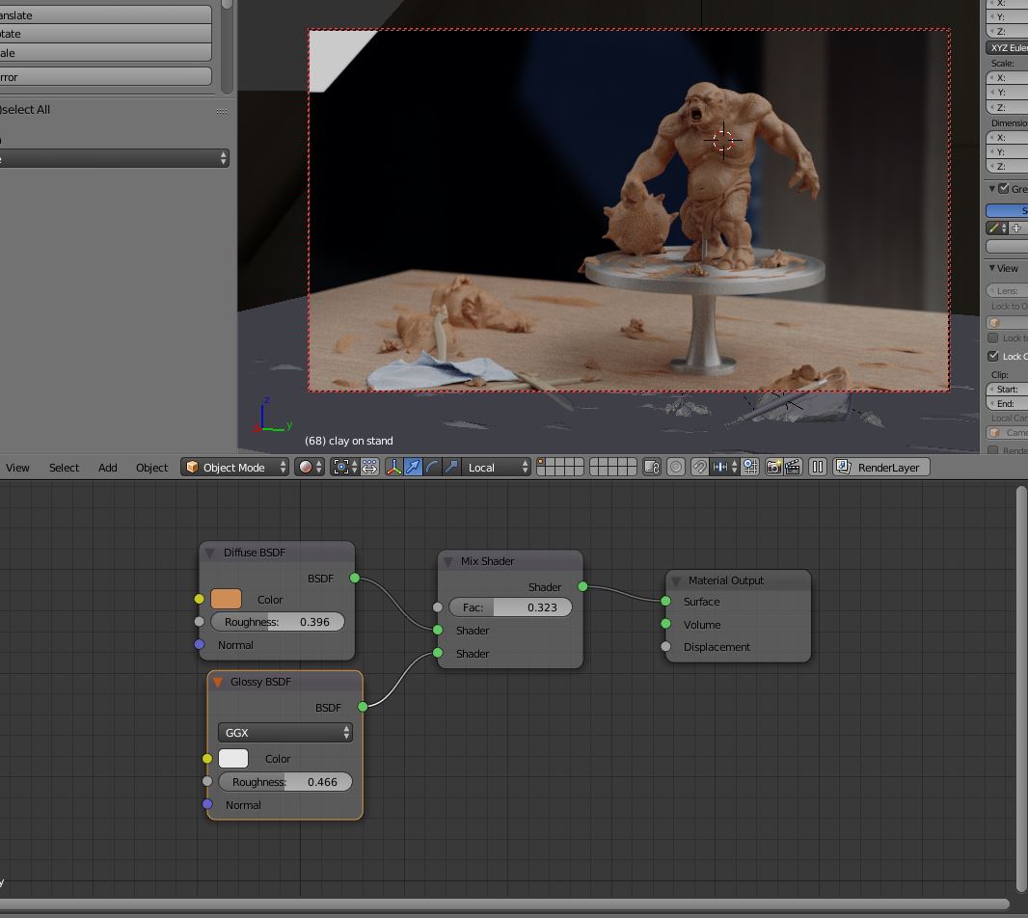Open the XYZ Euler rotation mode dropdown
This screenshot has height=918, width=1028.
point(1007,48)
